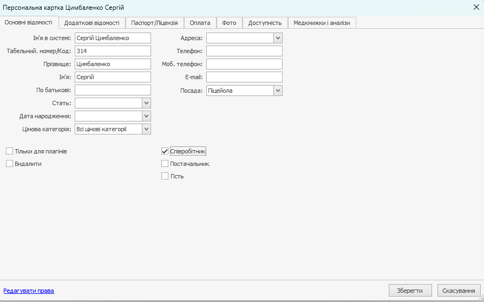Open the Паспорт/Ліцензія tab
The image size is (484, 302).
point(154,23)
